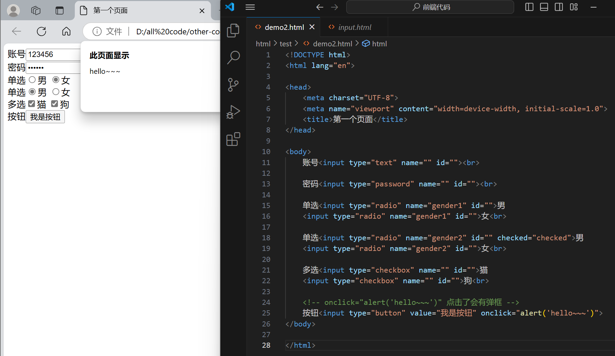This screenshot has height=356, width=615.
Task: Open browser profile avatar
Action: [x=13, y=11]
